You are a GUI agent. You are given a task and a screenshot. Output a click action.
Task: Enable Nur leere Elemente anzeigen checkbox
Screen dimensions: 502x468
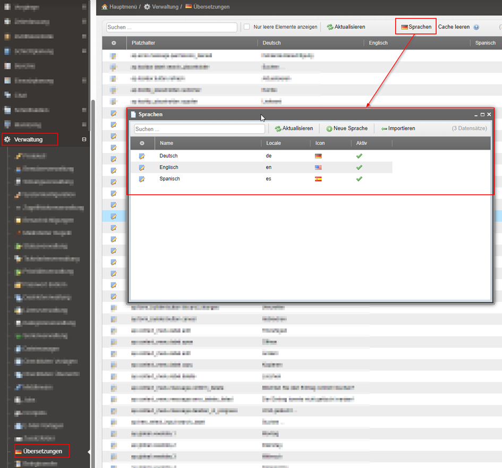(x=246, y=27)
